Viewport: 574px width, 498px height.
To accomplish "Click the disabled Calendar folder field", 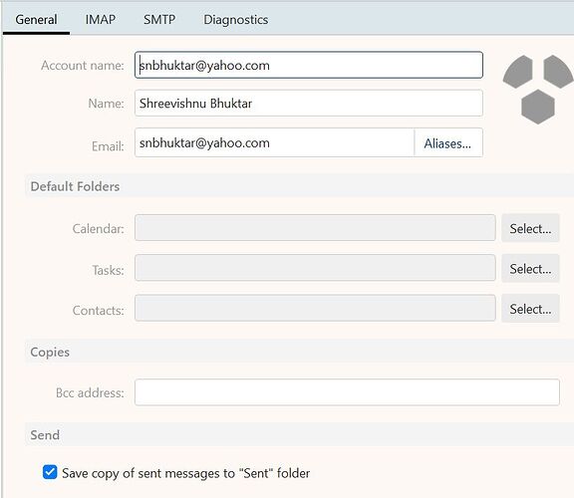I will [315, 228].
